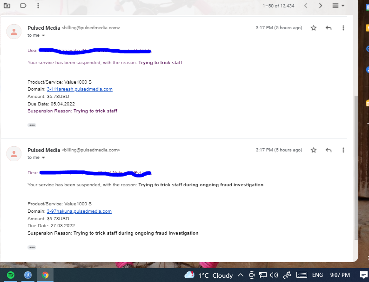The height and width of the screenshot is (282, 369).
Task: Open Windows Ink Workspace pen icon
Action: pyautogui.click(x=287, y=275)
